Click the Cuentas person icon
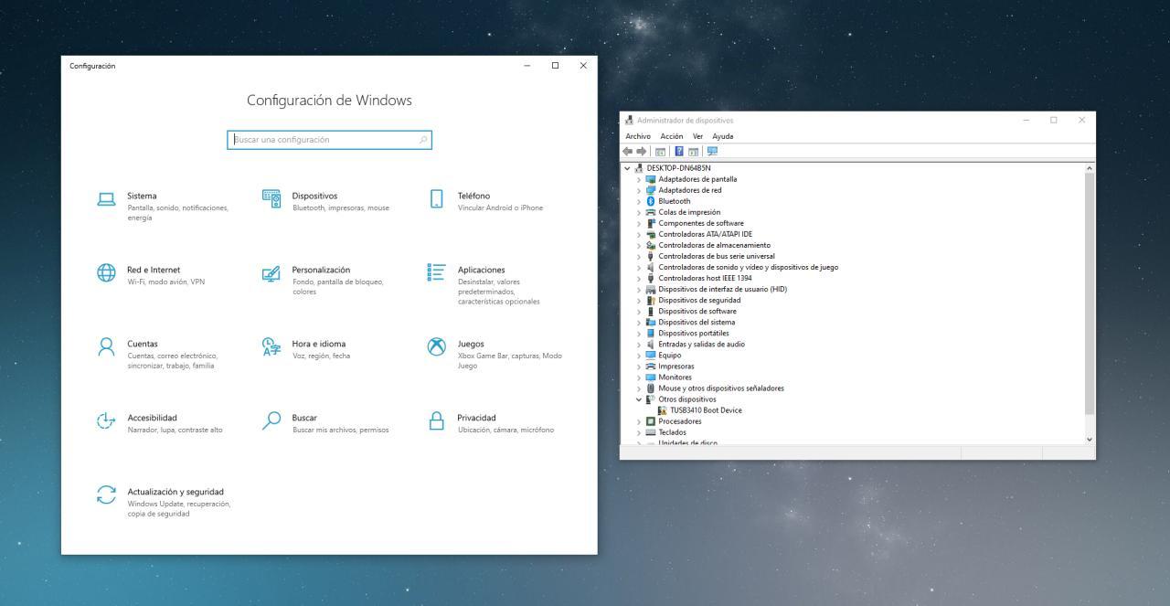Image resolution: width=1170 pixels, height=606 pixels. click(x=107, y=347)
